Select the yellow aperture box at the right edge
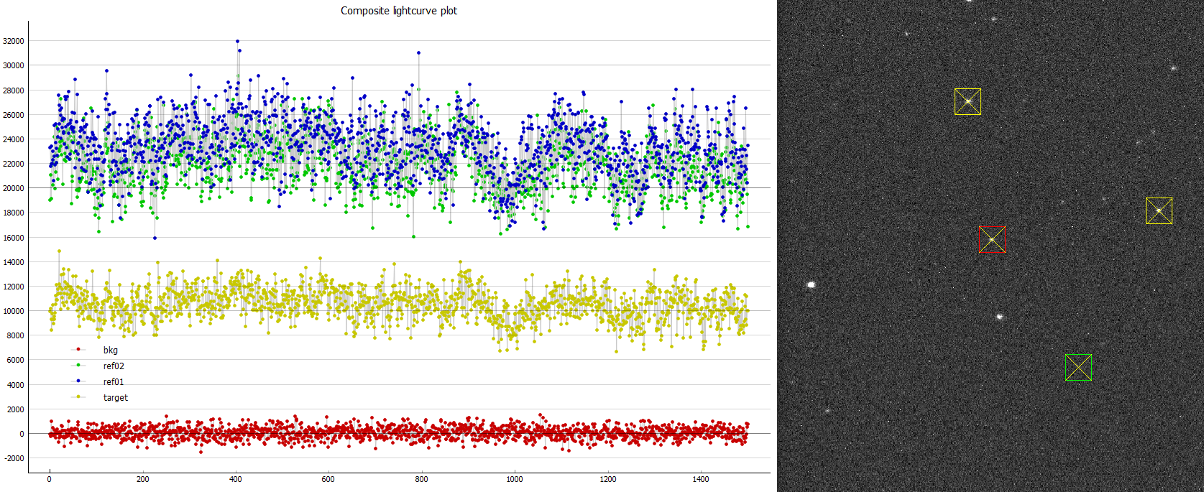The width and height of the screenshot is (1204, 492). pos(1159,210)
